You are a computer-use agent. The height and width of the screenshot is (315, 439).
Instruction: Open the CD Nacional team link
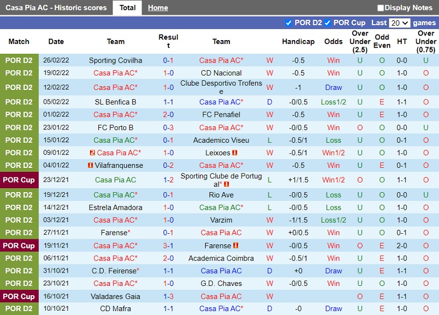[221, 73]
